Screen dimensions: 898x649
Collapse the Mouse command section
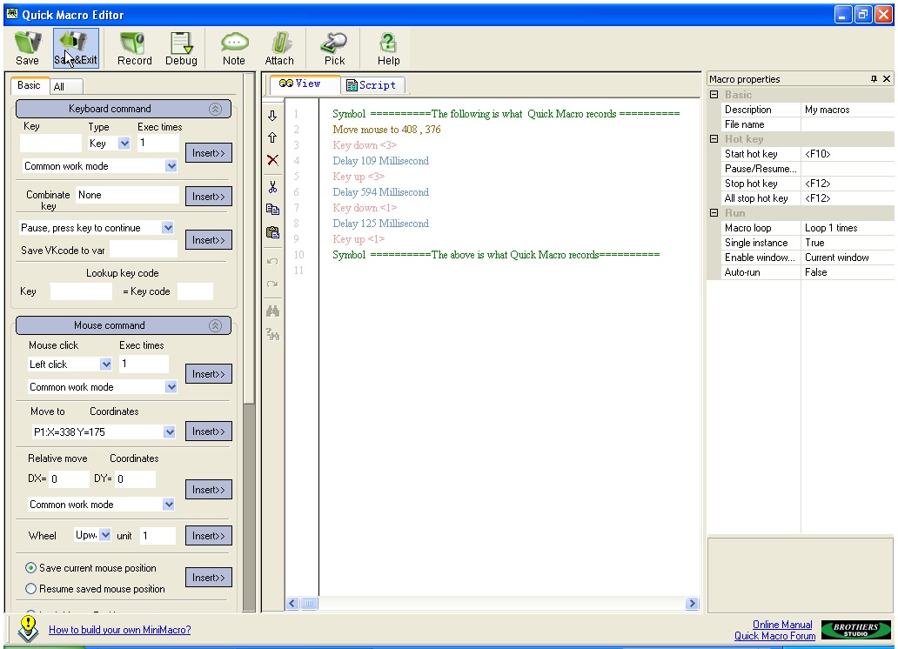[x=215, y=325]
